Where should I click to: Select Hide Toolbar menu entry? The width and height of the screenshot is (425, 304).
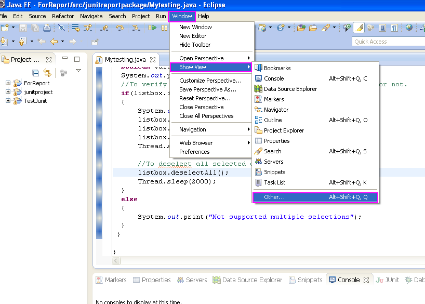tap(211, 45)
